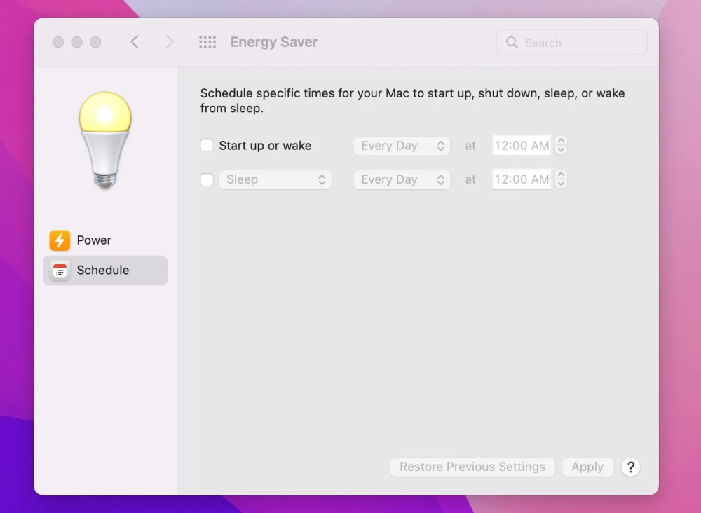Click the stepper beside the wake time field

point(561,146)
